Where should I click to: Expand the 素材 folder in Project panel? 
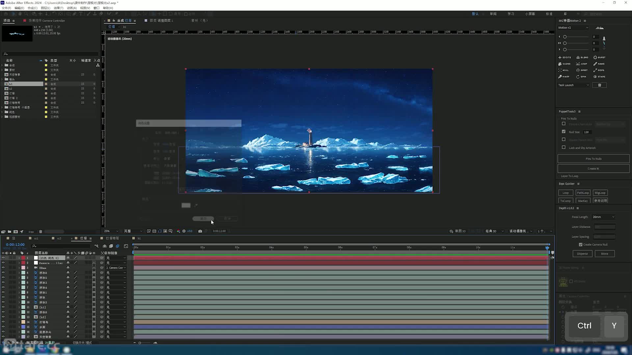pyautogui.click(x=2, y=70)
